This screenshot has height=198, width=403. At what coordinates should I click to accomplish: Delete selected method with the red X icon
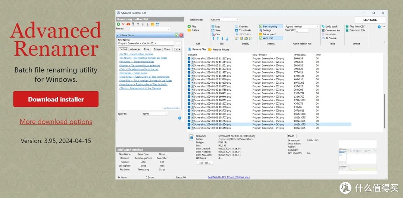click(x=124, y=24)
